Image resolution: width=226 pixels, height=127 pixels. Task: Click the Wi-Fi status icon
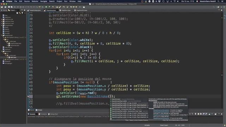174,1
